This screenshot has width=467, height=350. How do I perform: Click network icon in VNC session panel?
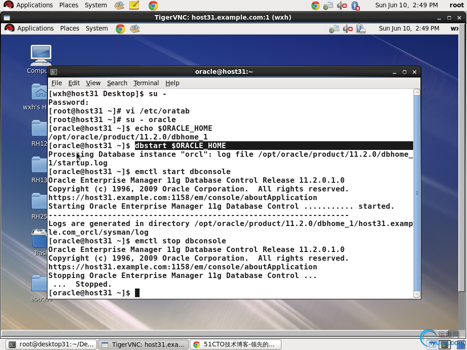pyautogui.click(x=334, y=29)
